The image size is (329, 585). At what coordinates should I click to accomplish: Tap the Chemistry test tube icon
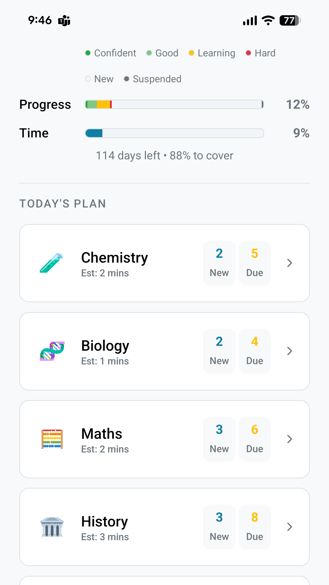coord(51,263)
